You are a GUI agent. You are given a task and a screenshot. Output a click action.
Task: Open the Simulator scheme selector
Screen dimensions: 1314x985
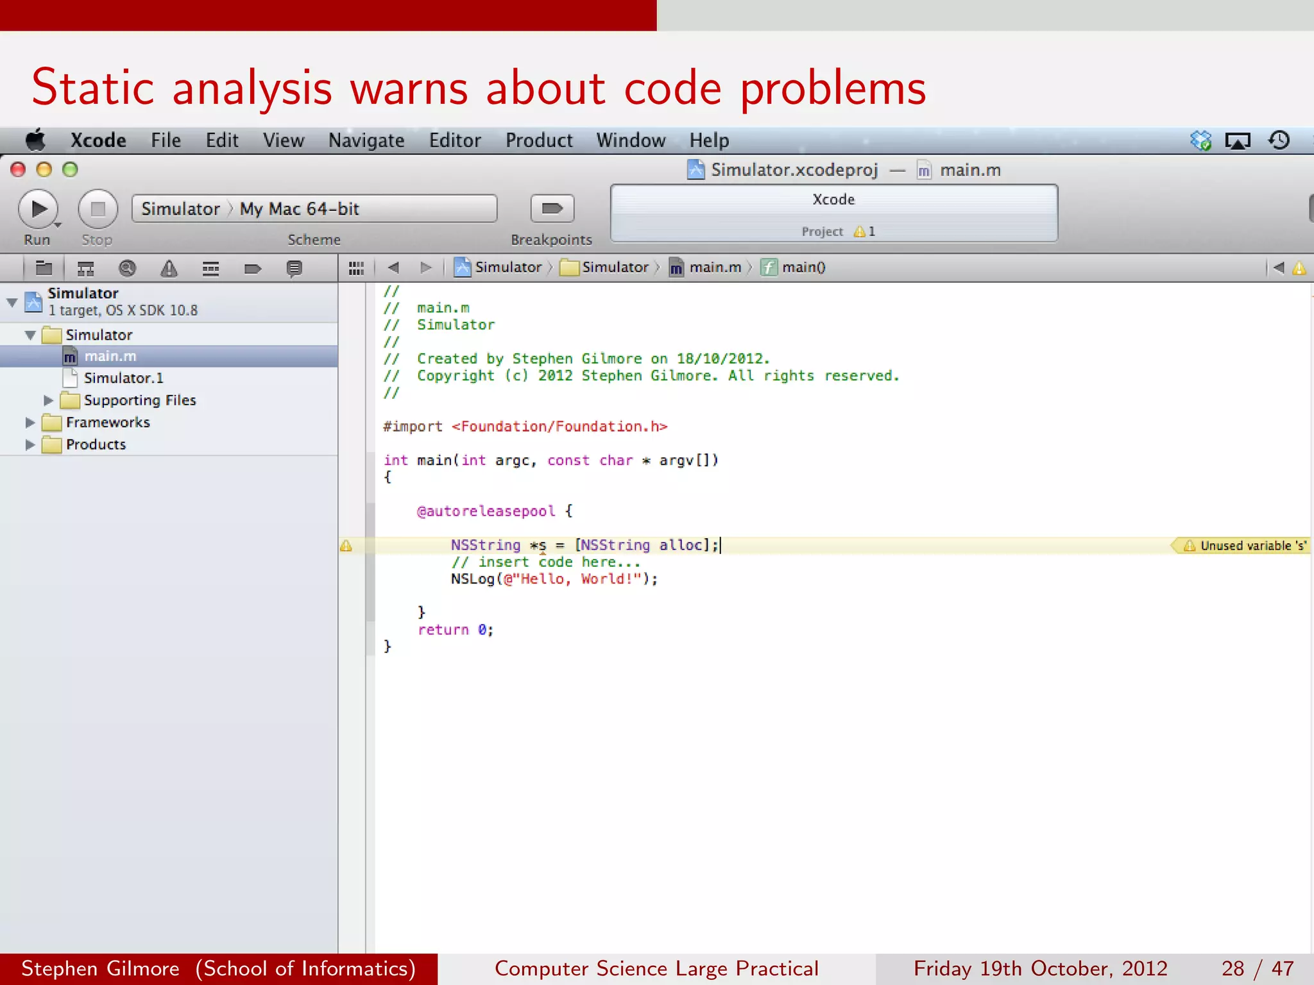180,209
